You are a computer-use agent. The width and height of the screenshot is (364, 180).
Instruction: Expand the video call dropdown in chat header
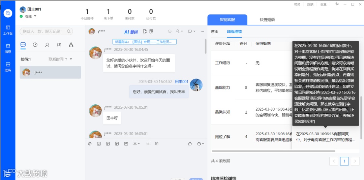click(x=194, y=31)
